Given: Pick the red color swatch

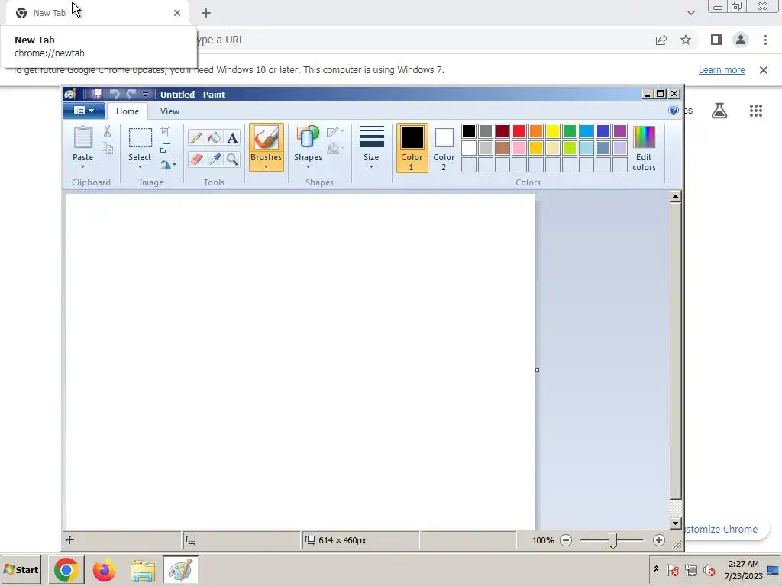Looking at the screenshot, I should [x=519, y=131].
